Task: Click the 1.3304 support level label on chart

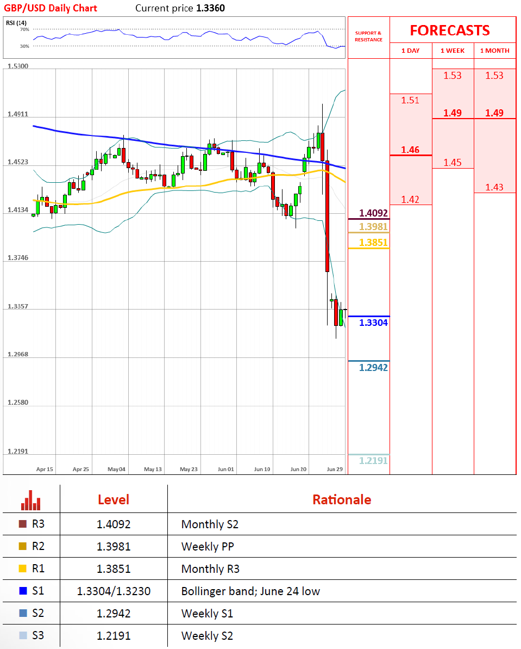Action: pyautogui.click(x=374, y=323)
